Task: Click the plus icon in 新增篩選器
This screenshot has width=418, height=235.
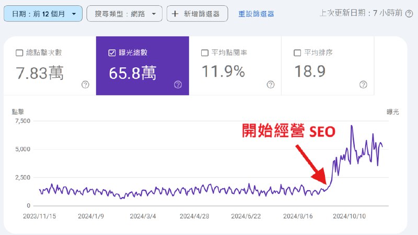Action: click(x=175, y=14)
